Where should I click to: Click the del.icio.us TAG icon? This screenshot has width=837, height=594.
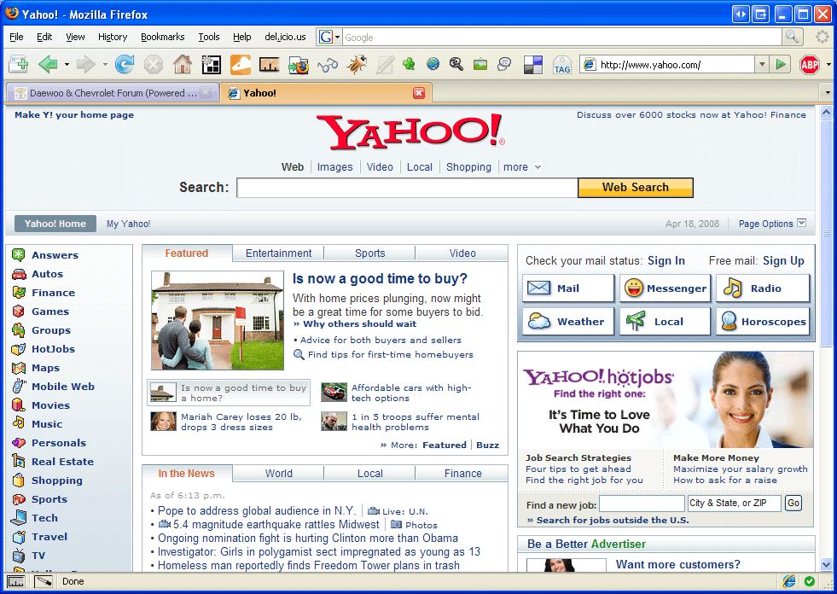561,65
